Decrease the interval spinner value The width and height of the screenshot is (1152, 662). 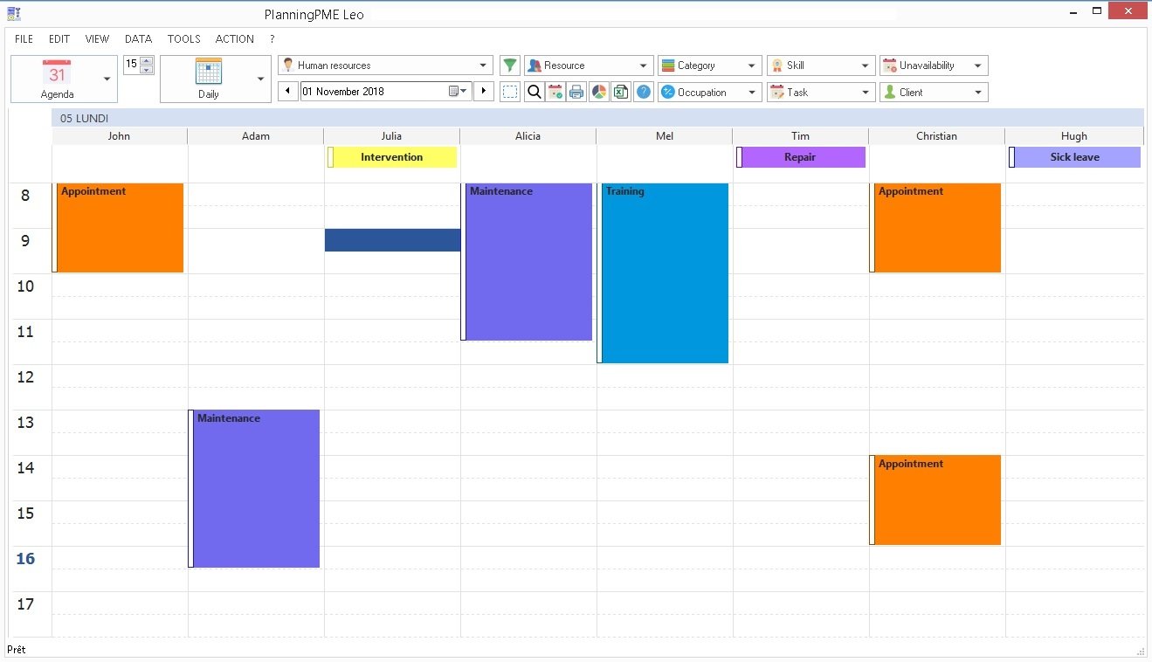(147, 70)
